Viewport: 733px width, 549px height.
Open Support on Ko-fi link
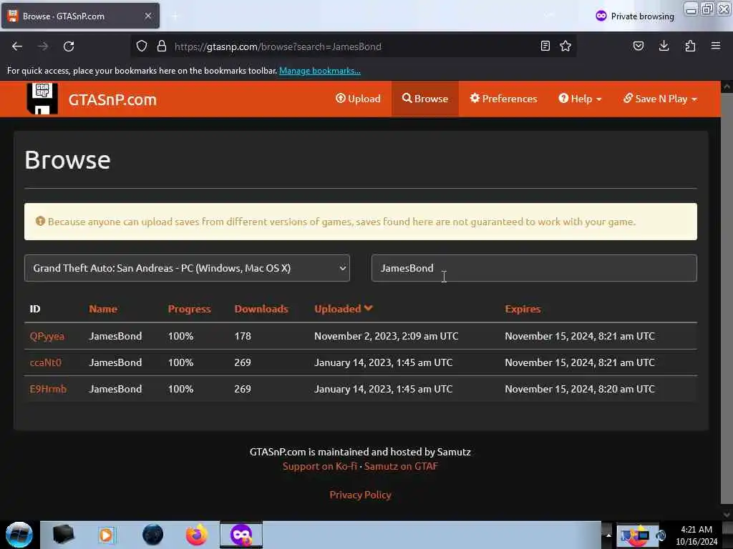pos(320,466)
